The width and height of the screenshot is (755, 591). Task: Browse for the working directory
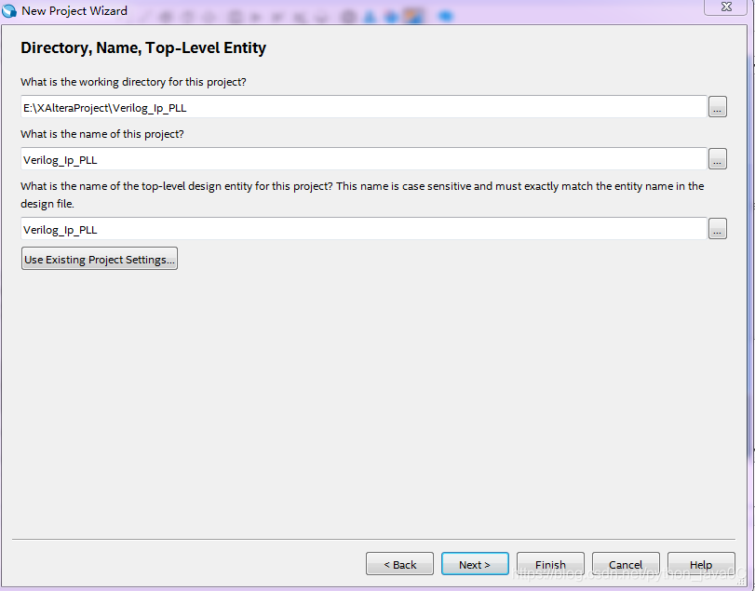pos(718,107)
